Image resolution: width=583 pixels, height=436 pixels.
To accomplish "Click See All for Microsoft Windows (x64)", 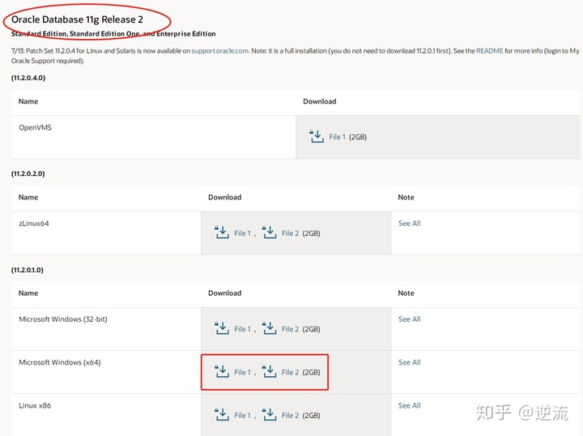I will pos(410,362).
